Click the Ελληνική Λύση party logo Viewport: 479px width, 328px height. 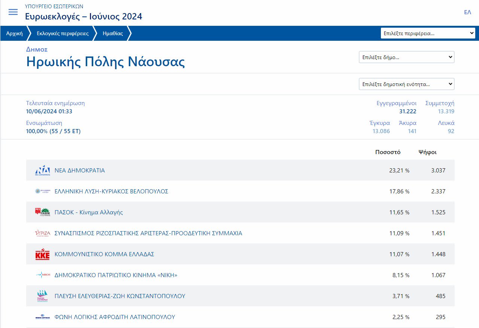point(42,191)
